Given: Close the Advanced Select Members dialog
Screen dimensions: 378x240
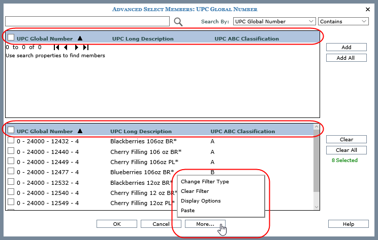Looking at the screenshot, I should (x=368, y=10).
